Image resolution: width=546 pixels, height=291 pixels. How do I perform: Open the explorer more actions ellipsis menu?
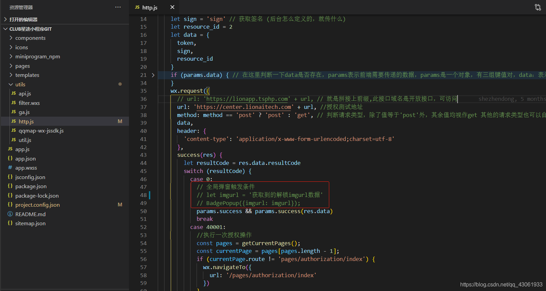tap(118, 7)
